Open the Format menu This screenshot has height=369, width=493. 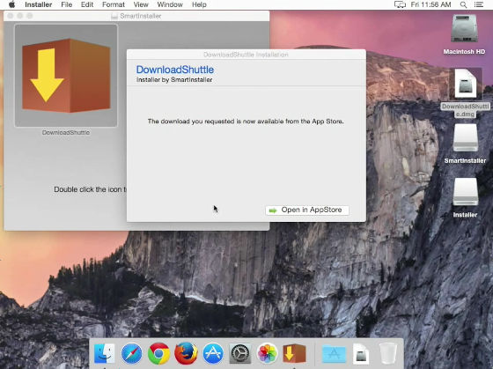point(114,4)
